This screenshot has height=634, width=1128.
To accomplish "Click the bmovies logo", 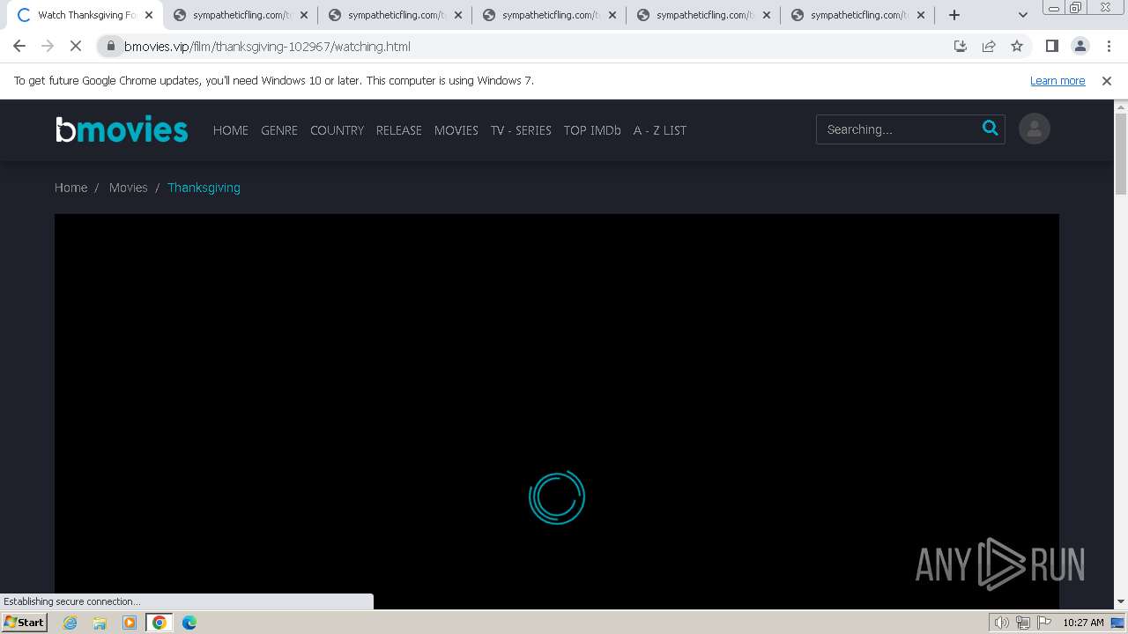I will tap(122, 129).
